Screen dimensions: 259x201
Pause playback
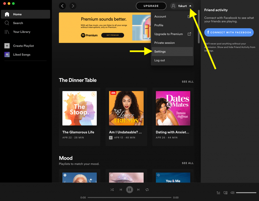(129, 190)
